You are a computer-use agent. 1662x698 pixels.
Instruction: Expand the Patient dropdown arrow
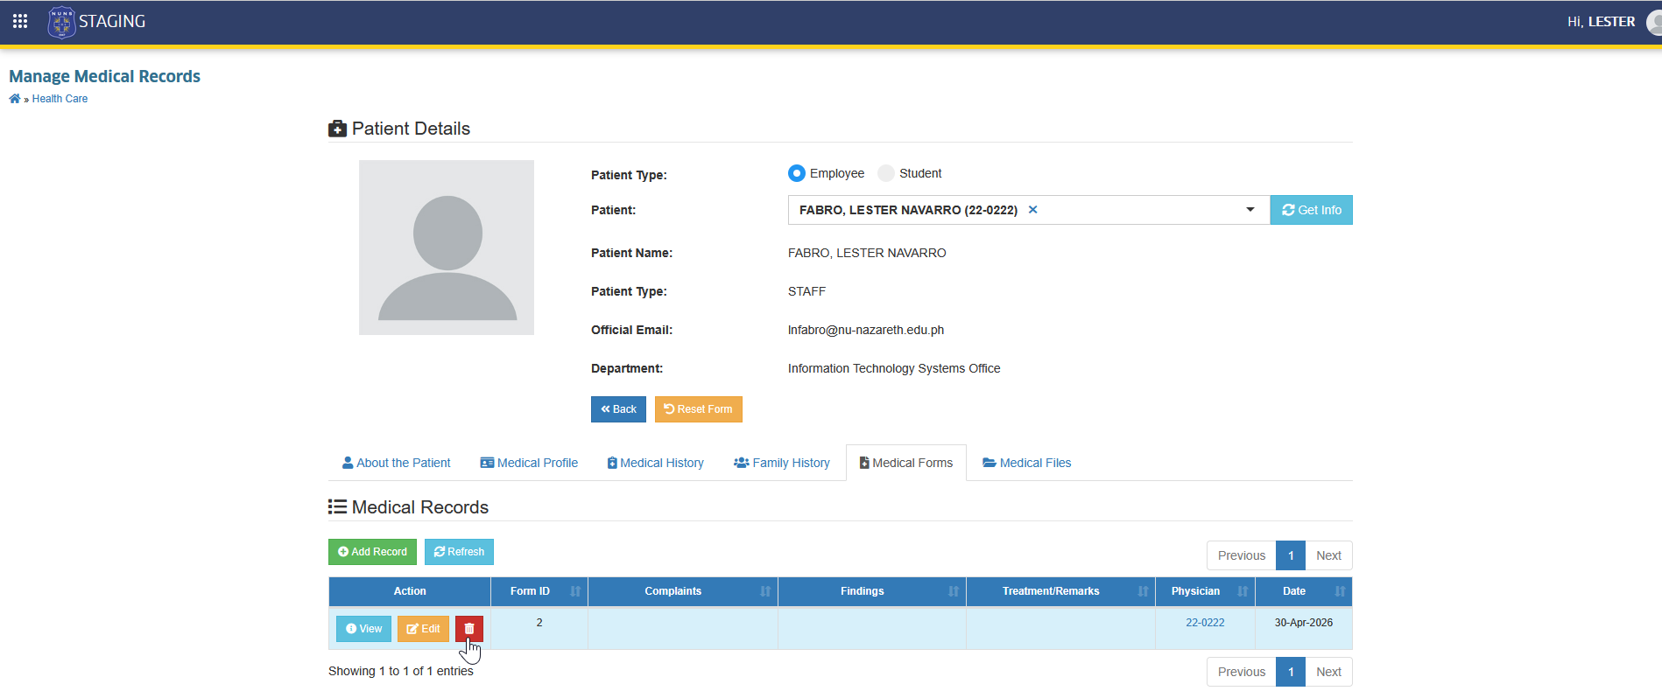[1250, 210]
